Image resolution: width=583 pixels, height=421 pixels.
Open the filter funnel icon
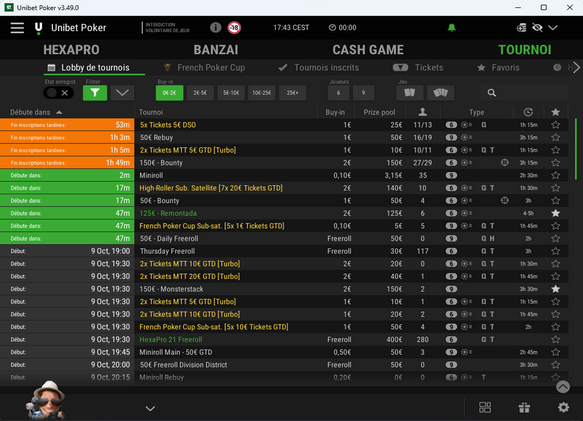[95, 93]
